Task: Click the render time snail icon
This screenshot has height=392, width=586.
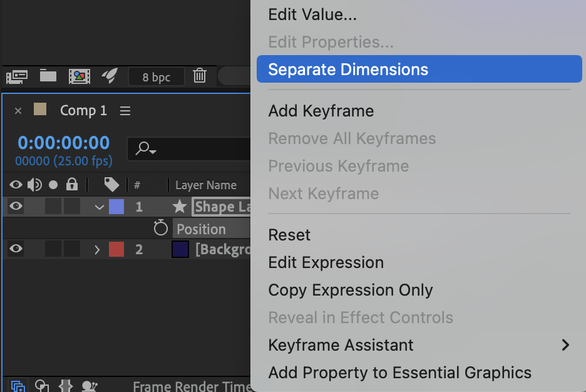Action: pyautogui.click(x=90, y=386)
